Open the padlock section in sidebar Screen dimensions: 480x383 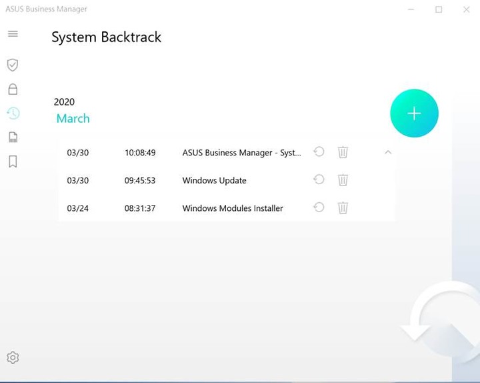[13, 89]
